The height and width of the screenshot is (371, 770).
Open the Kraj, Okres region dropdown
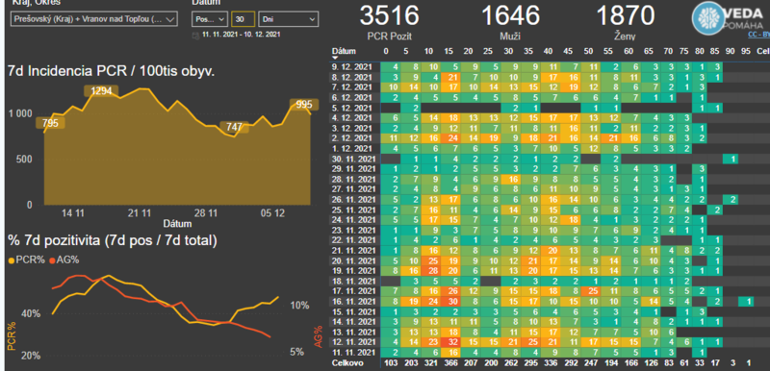click(93, 19)
